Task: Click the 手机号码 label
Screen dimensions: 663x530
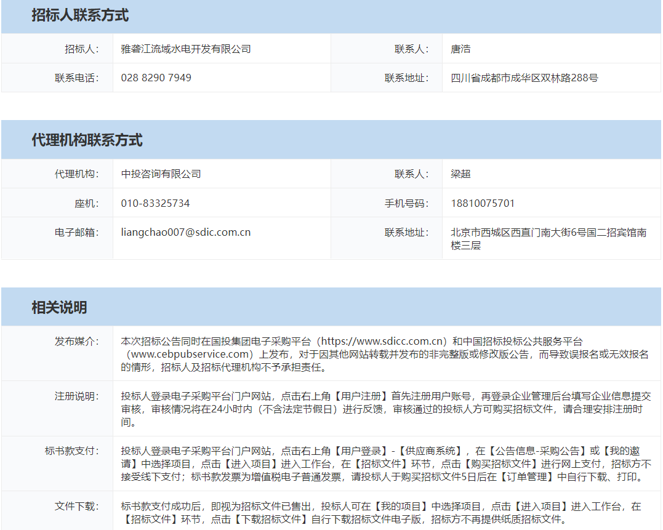Action: point(406,203)
